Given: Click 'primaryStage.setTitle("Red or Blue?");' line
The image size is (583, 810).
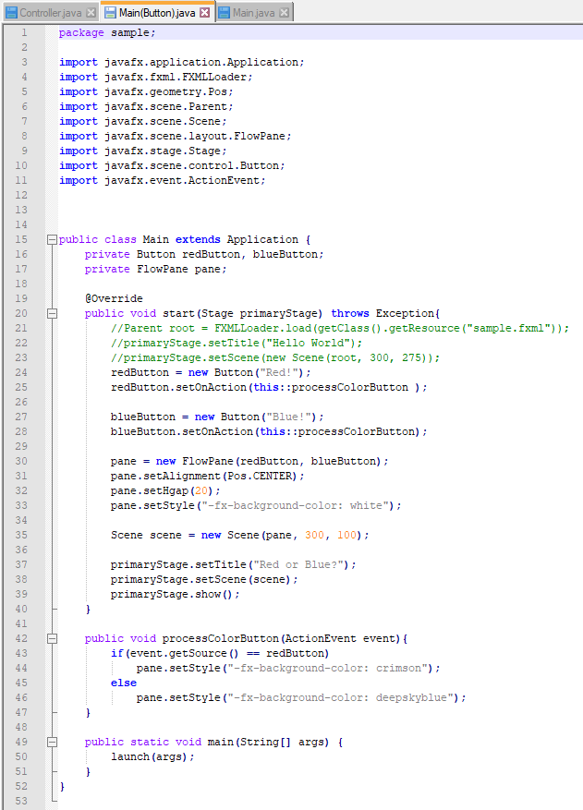Looking at the screenshot, I should (233, 565).
